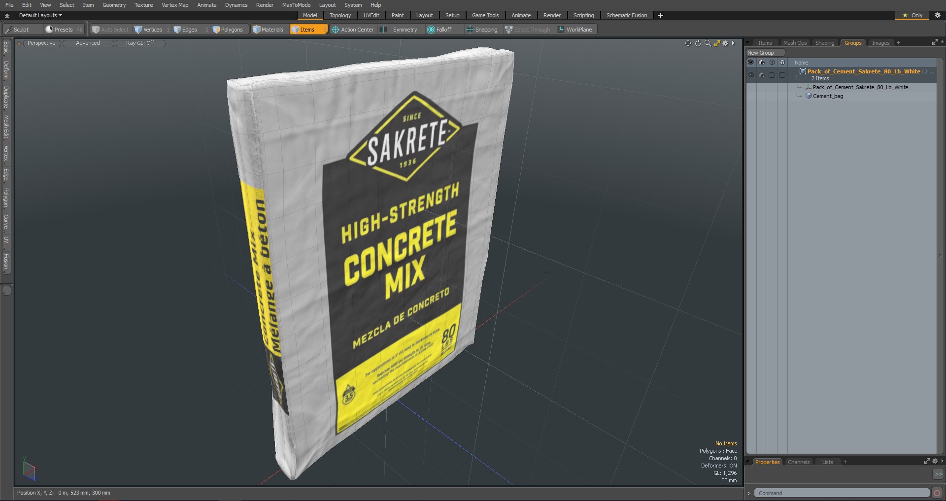Open the Vertex Map menu
The width and height of the screenshot is (946, 501).
[x=175, y=5]
